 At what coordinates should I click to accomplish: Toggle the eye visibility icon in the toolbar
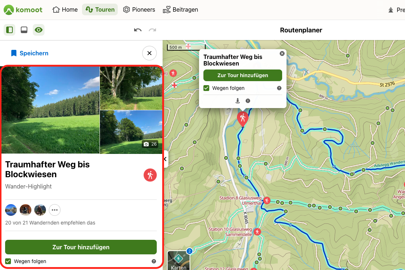click(x=39, y=29)
